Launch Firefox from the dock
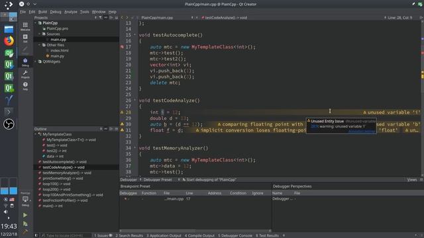The image size is (424, 238). click(9, 41)
